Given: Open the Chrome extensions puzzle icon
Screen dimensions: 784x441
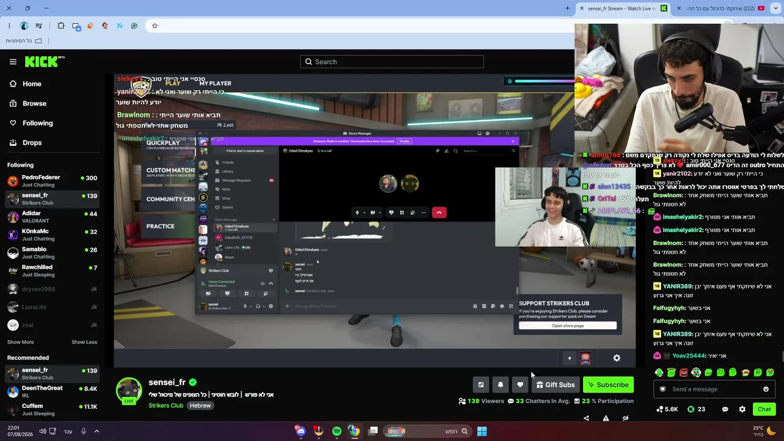Looking at the screenshot, I should 61,26.
